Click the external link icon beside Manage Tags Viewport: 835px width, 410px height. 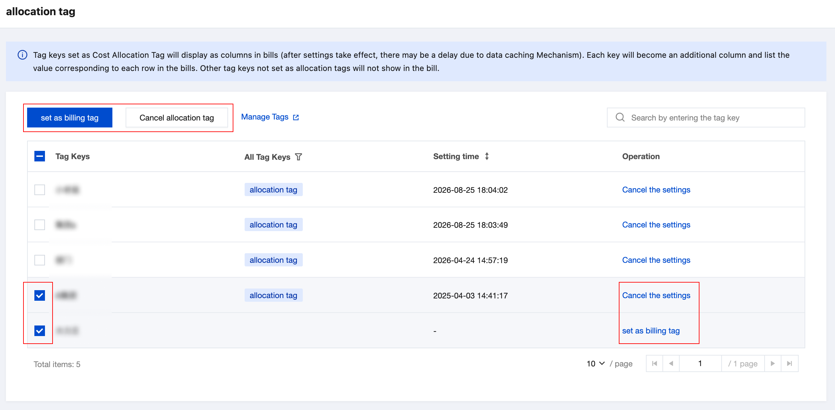click(296, 117)
